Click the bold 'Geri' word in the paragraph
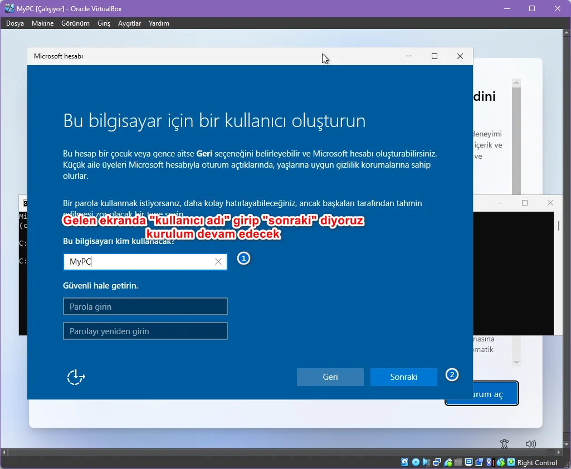Viewport: 571px width, 469px height. click(204, 154)
